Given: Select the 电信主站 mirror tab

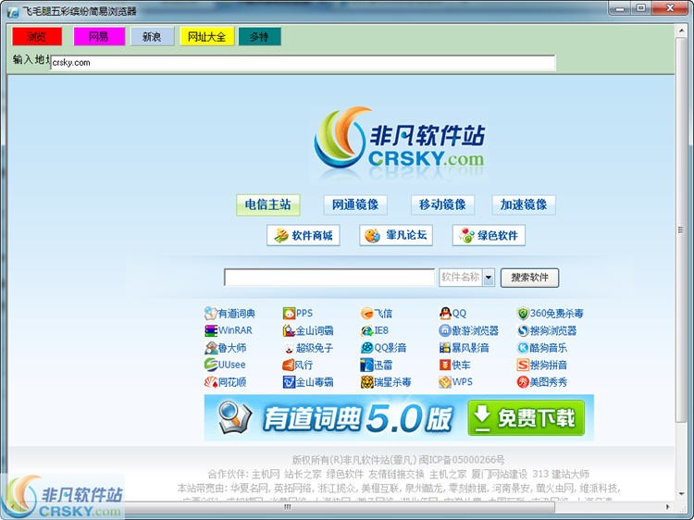Looking at the screenshot, I should point(267,204).
